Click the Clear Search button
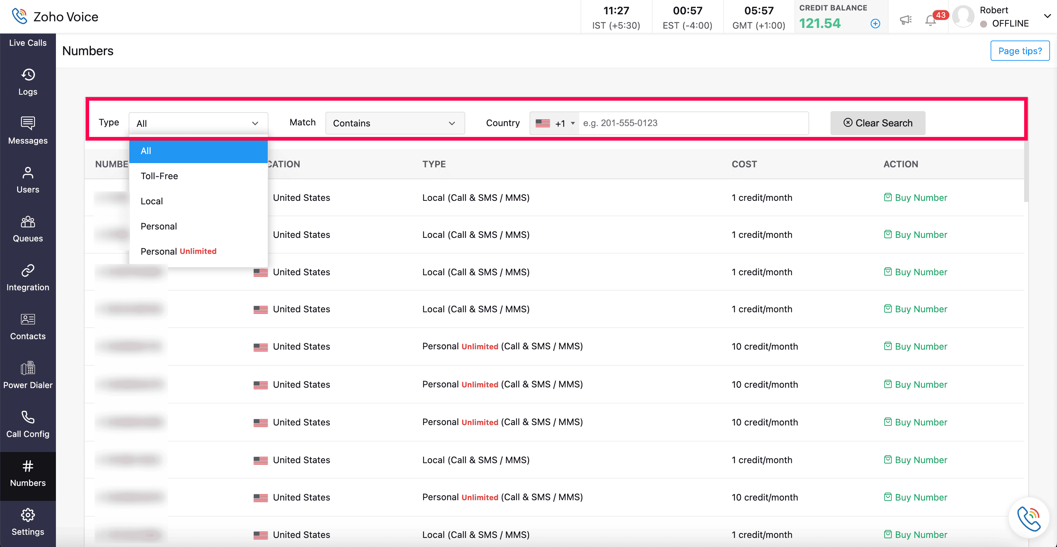 coord(878,123)
